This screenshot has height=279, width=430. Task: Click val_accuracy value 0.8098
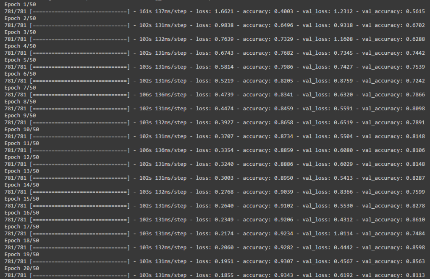(x=415, y=108)
